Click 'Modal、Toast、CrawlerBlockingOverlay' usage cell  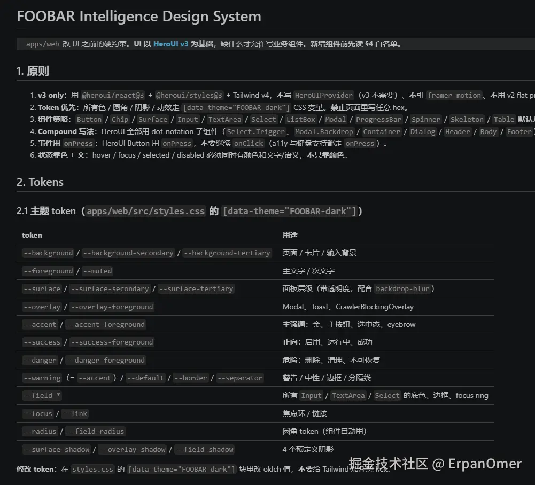[348, 307]
